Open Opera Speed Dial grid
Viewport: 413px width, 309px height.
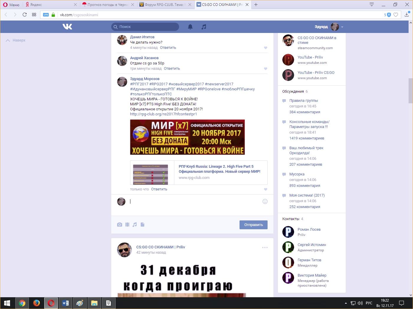pyautogui.click(x=34, y=15)
